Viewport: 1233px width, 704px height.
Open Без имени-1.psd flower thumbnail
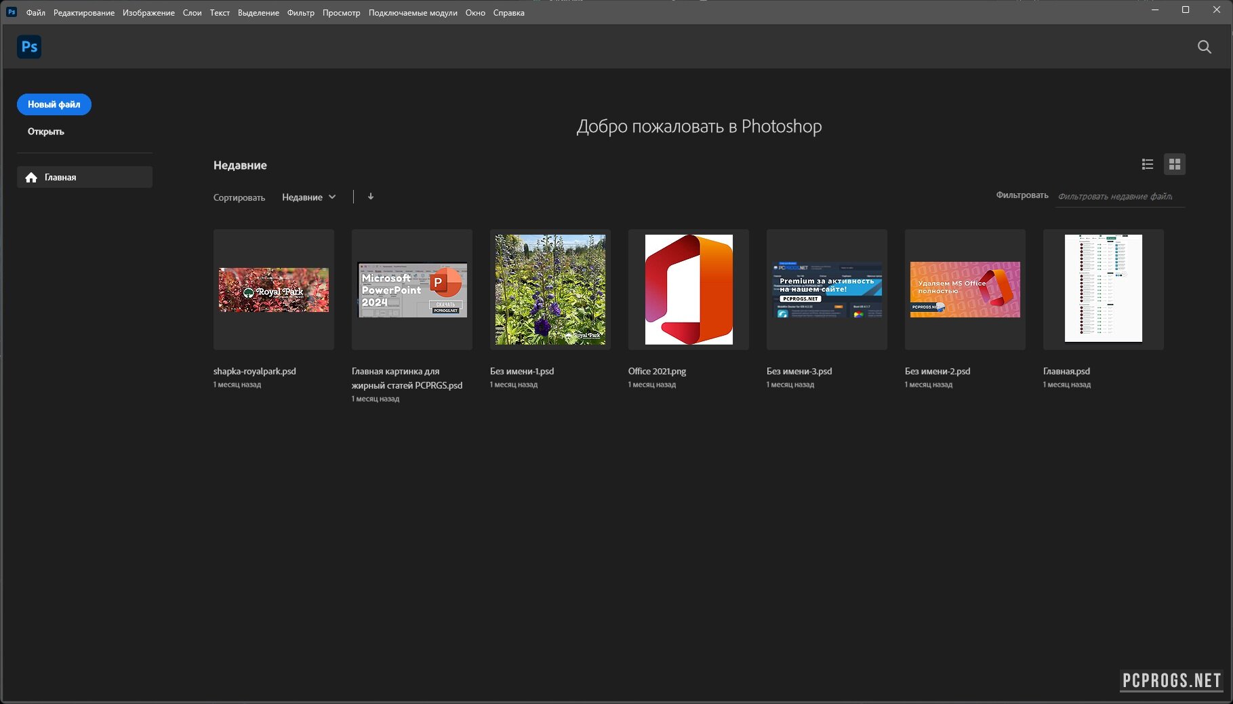coord(550,290)
